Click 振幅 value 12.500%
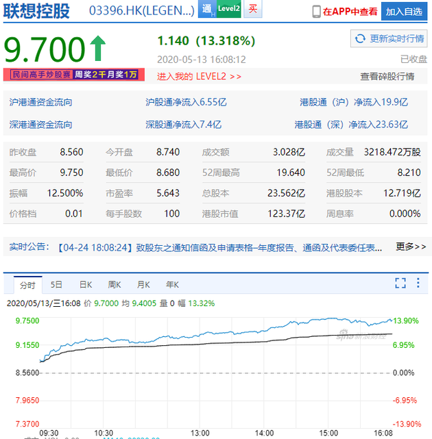This screenshot has width=432, height=439. tap(65, 193)
